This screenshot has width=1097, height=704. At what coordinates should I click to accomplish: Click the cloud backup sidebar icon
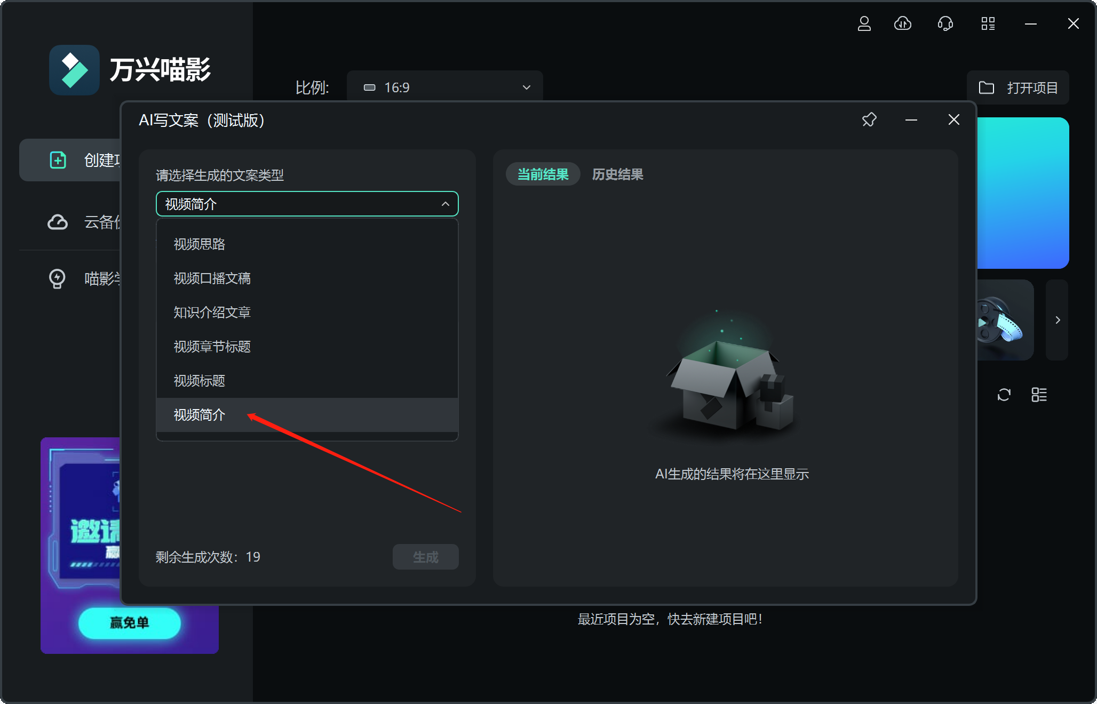click(x=58, y=222)
